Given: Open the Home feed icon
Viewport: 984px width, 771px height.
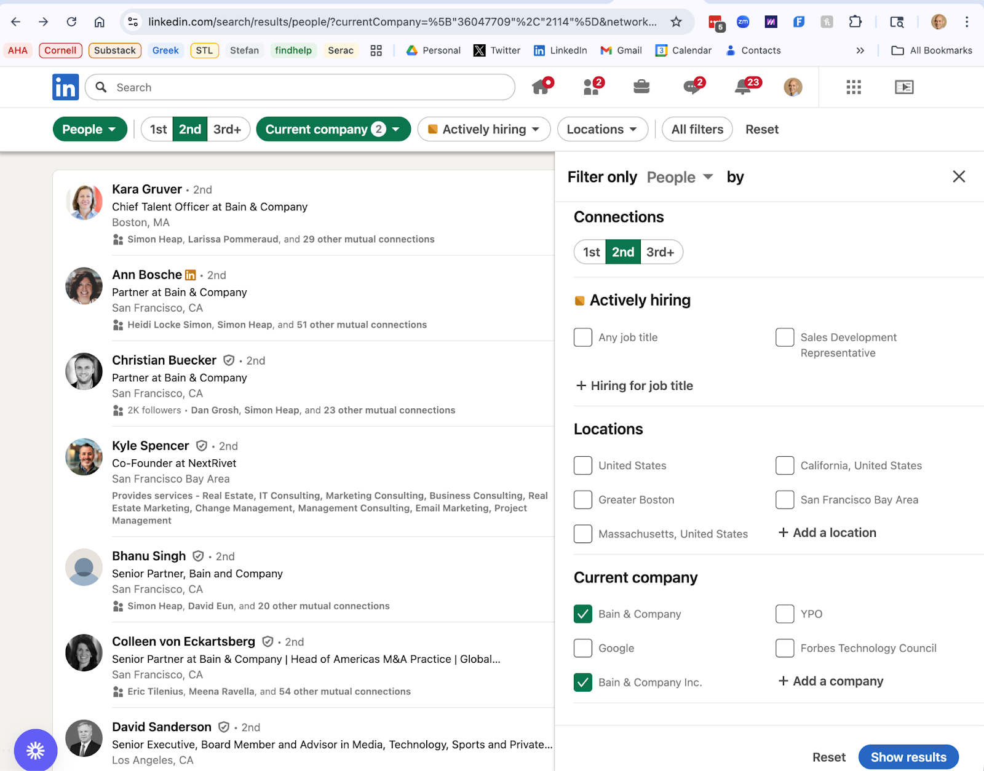Looking at the screenshot, I should point(541,87).
